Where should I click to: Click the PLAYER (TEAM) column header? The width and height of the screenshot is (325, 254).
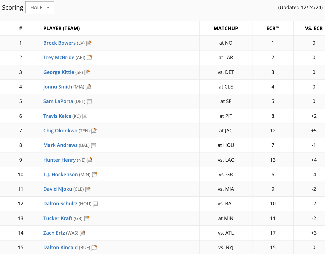(x=62, y=28)
